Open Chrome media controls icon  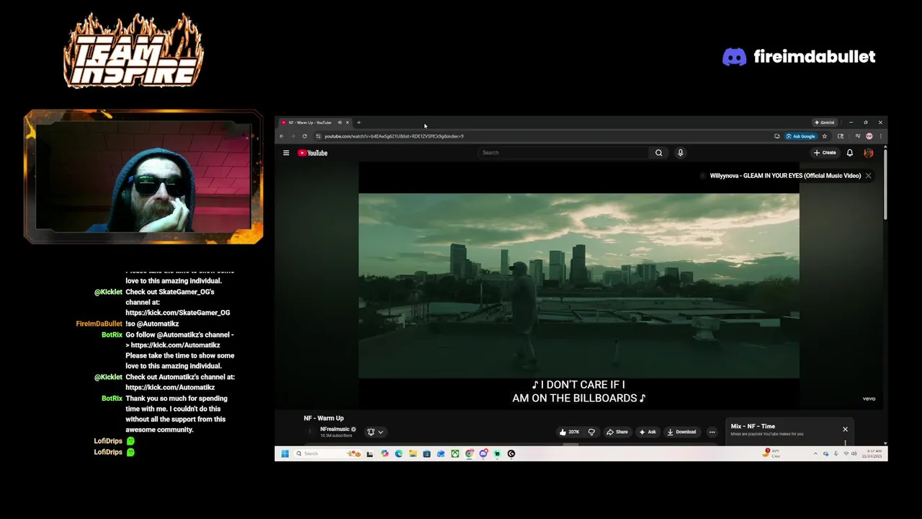[x=857, y=136]
